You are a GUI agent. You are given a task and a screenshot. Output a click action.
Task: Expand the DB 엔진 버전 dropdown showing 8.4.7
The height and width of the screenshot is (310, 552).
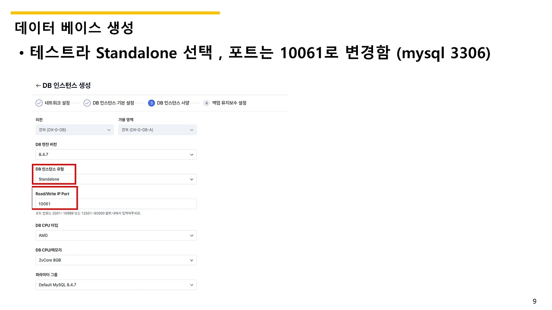pos(116,154)
